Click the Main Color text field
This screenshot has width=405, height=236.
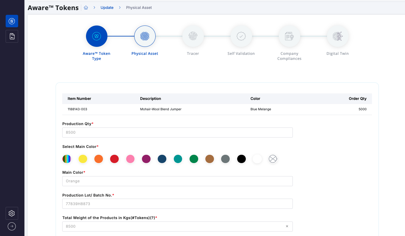point(177,181)
